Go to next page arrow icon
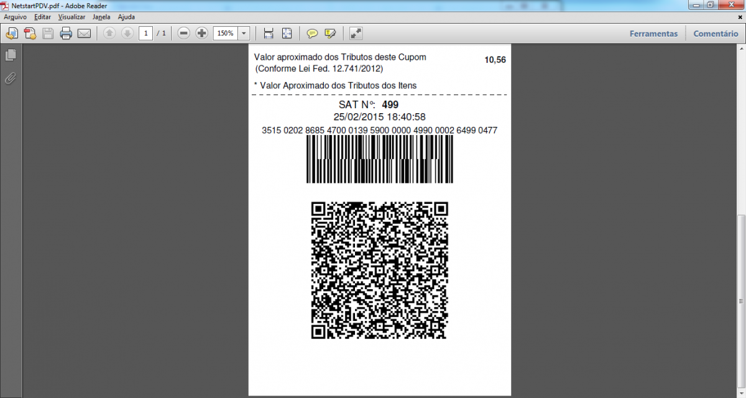Image resolution: width=746 pixels, height=398 pixels. [127, 34]
